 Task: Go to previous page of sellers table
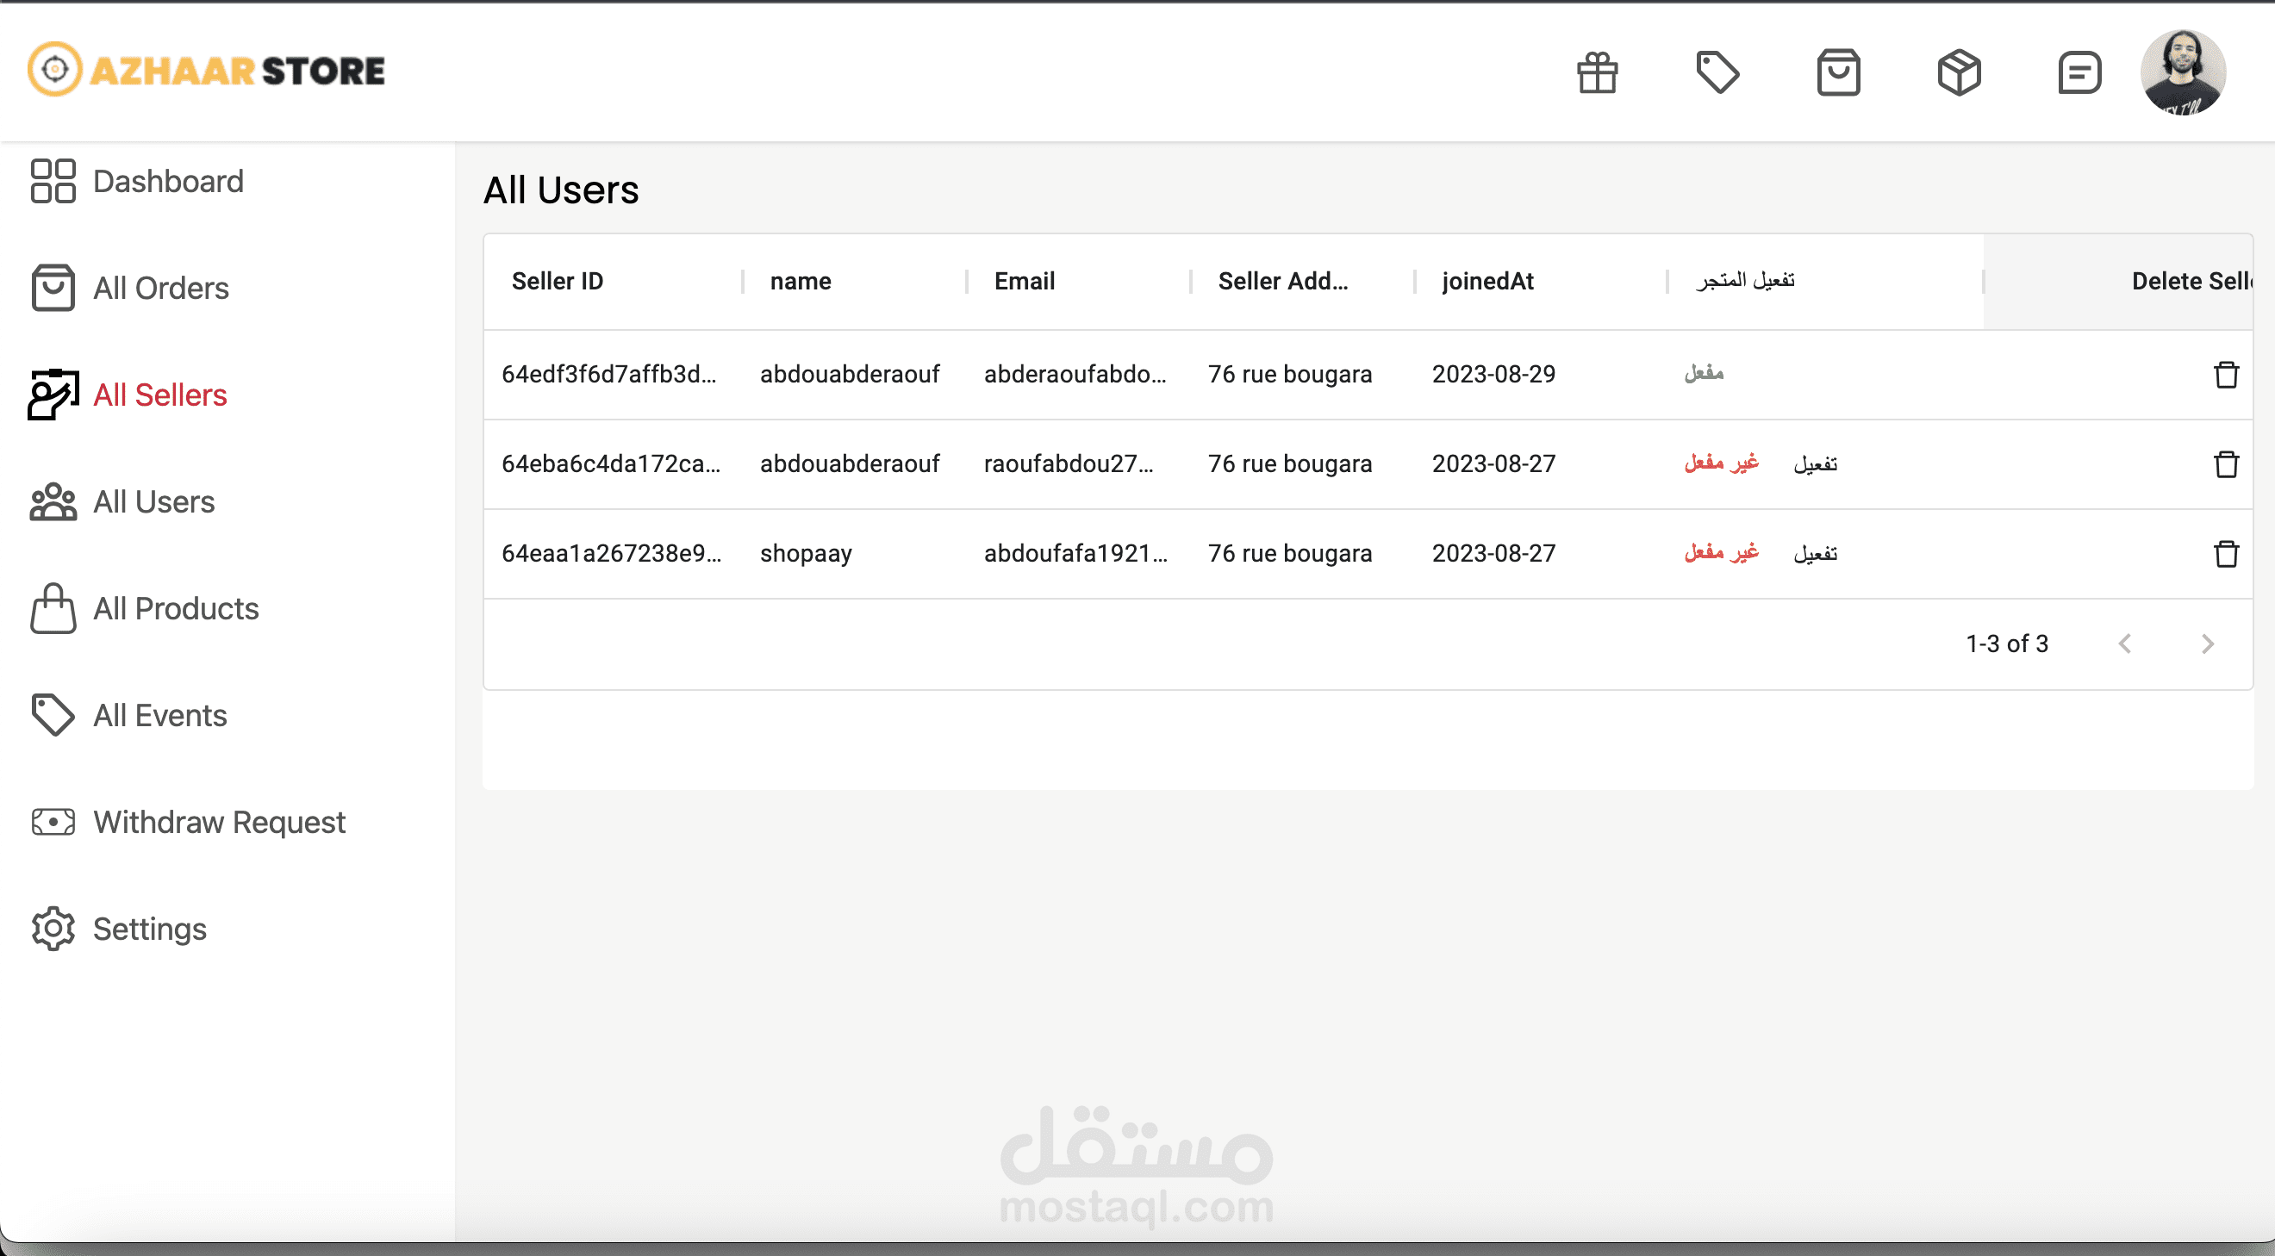pos(2125,644)
